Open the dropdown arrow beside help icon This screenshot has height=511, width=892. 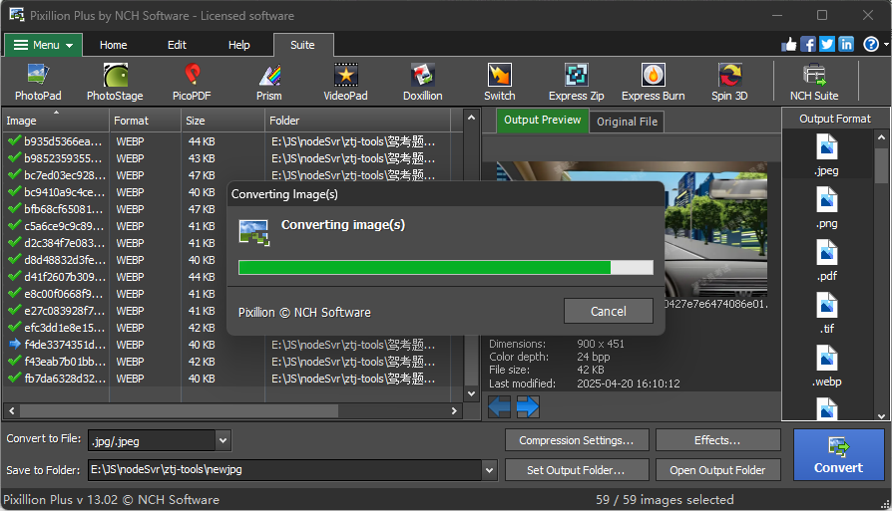886,44
